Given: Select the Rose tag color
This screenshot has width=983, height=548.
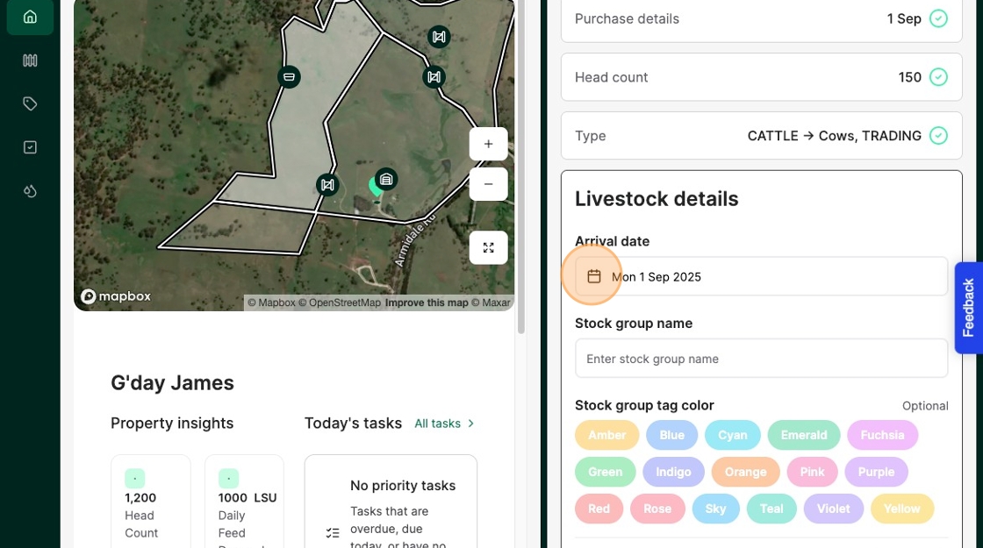Looking at the screenshot, I should [657, 509].
